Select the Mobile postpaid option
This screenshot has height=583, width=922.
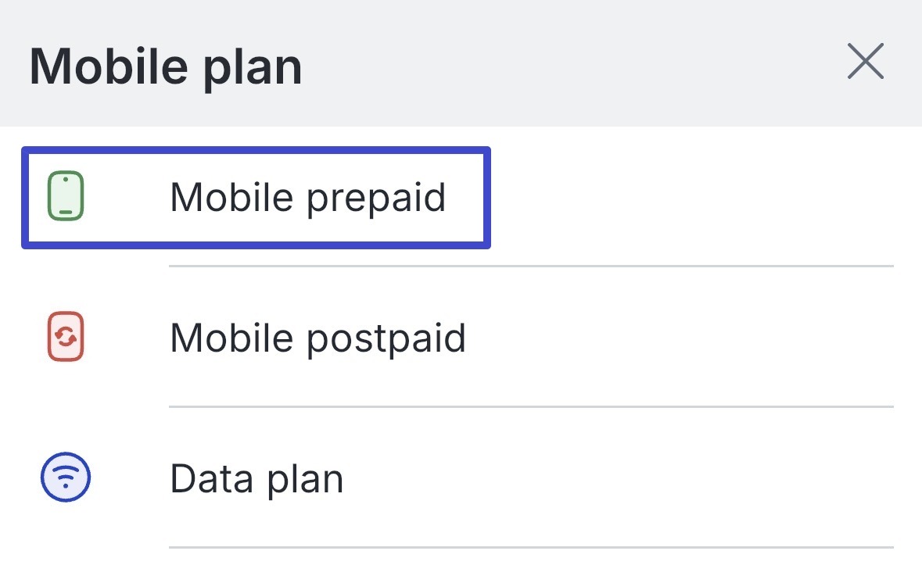pyautogui.click(x=317, y=338)
